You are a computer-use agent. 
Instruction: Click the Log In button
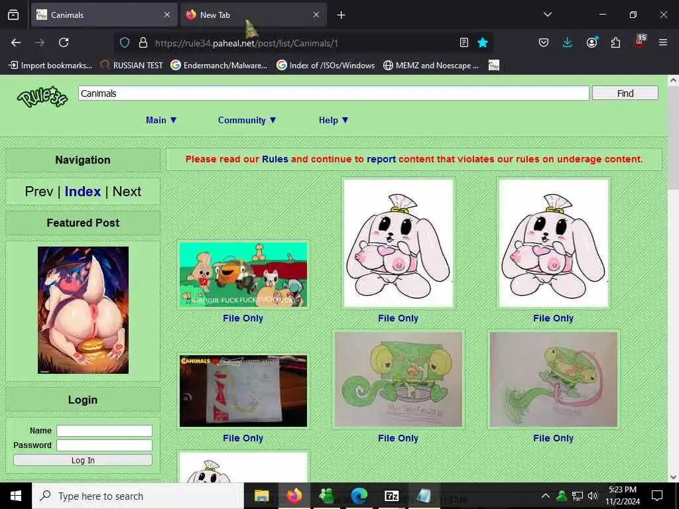pos(83,460)
